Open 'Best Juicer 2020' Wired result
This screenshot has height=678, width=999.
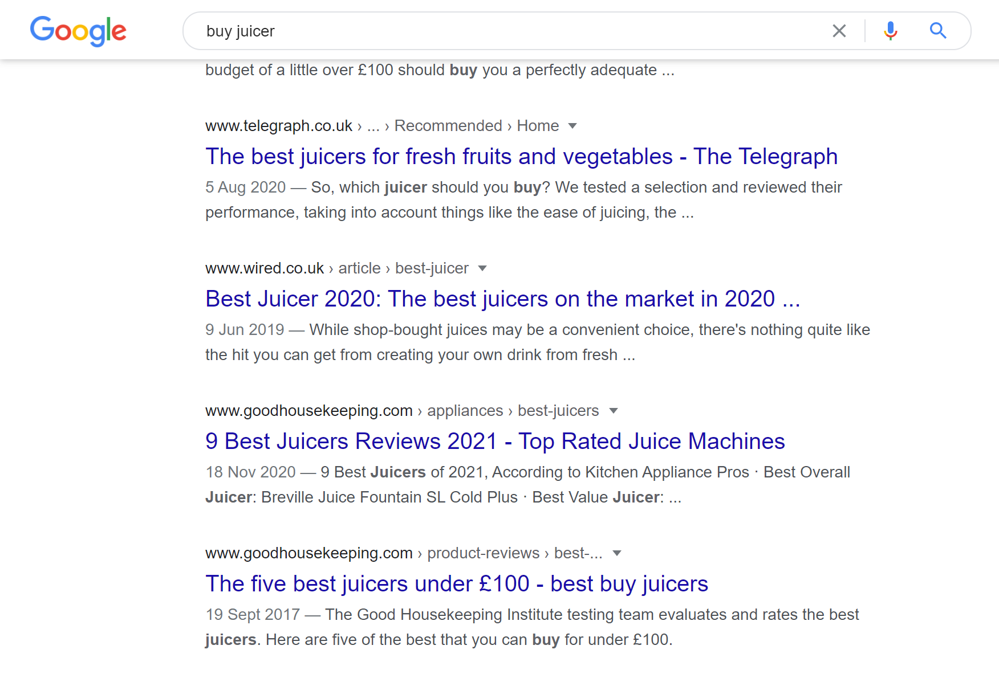click(x=502, y=299)
